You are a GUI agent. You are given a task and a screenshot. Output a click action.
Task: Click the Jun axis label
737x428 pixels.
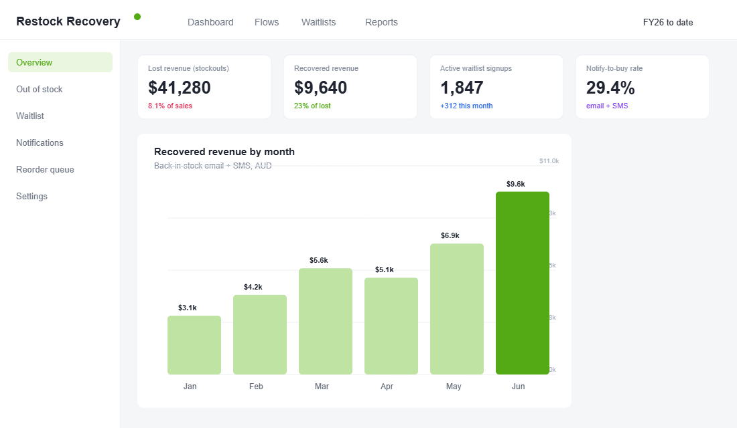coord(519,387)
